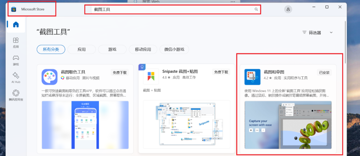Click the Snipaste app icon
This screenshot has width=360, height=156.
point(151,76)
